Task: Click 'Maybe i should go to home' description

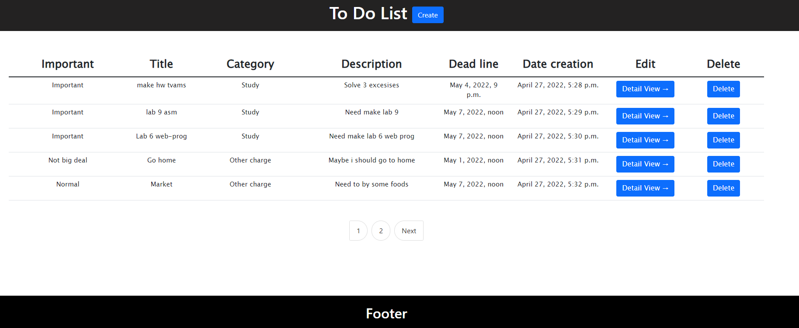Action: pos(372,160)
